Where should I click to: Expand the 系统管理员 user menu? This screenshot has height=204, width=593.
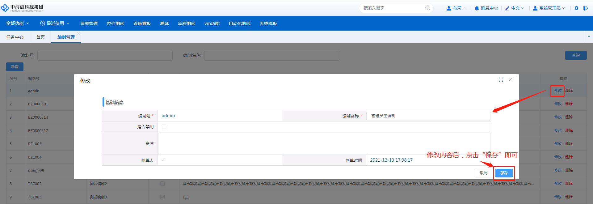[x=549, y=8]
